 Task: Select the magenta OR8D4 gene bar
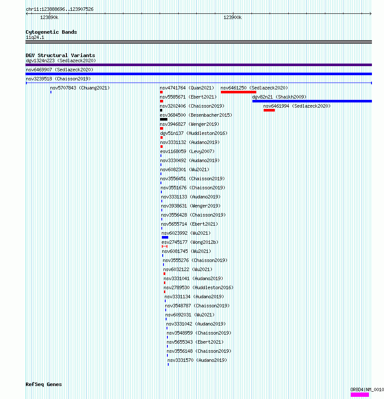[359, 395]
